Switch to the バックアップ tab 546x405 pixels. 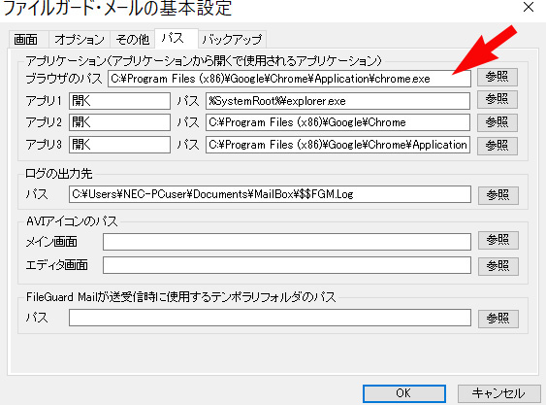pos(232,39)
